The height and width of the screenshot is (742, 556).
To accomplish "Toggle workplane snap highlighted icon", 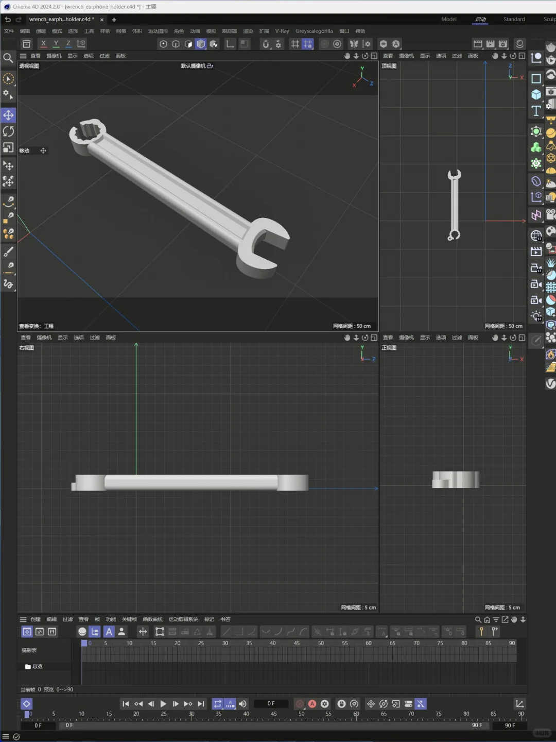I will coord(307,44).
